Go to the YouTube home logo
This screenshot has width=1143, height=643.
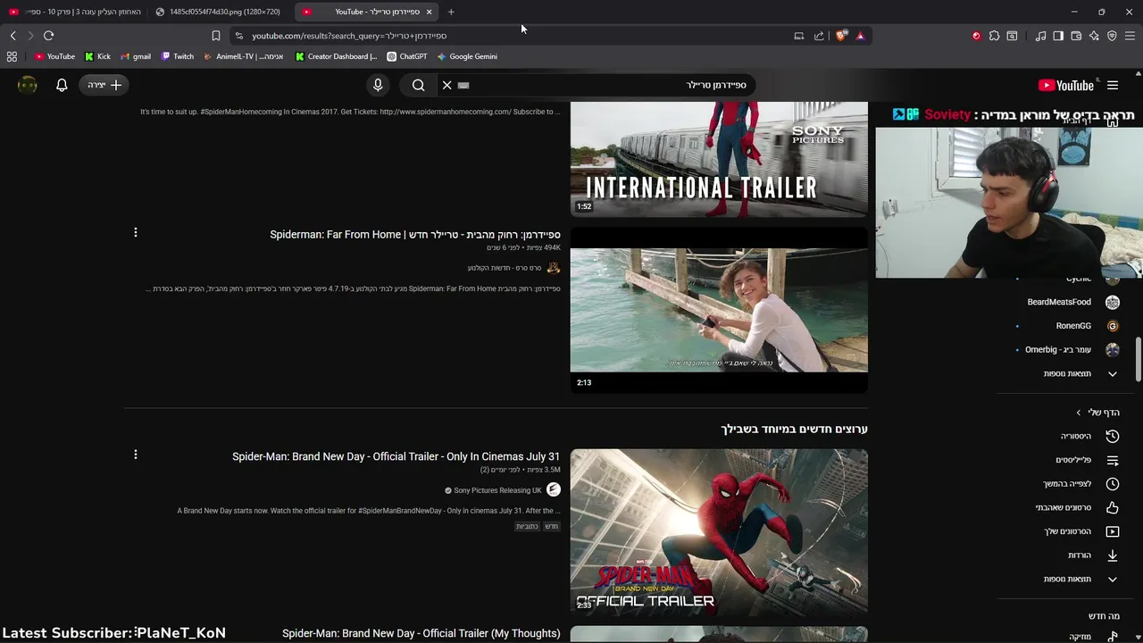pos(1065,86)
